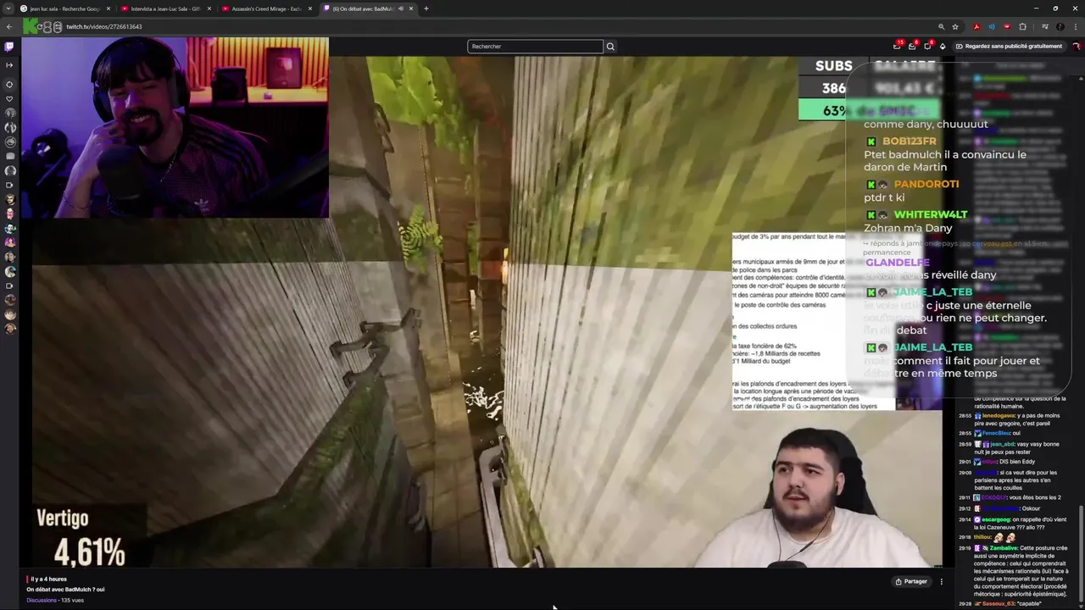The image size is (1085, 610).
Task: Click username WHITERW4LT in chat overlay
Action: pyautogui.click(x=931, y=214)
